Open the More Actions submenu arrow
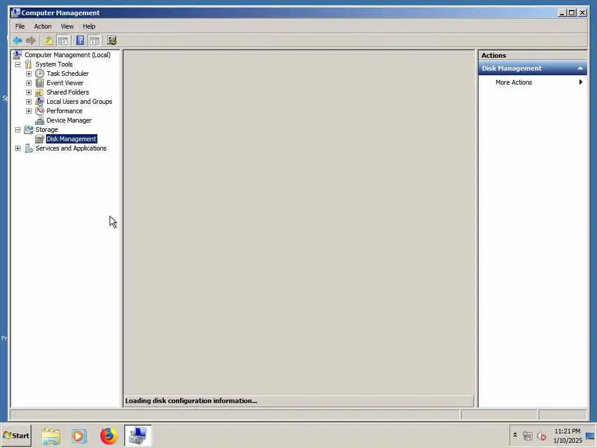597x448 pixels. click(x=581, y=82)
